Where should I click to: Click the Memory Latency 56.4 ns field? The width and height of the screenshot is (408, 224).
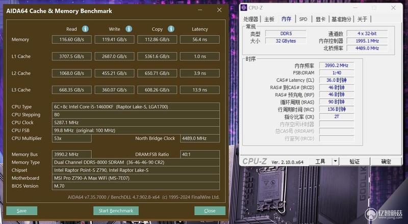tap(200, 40)
